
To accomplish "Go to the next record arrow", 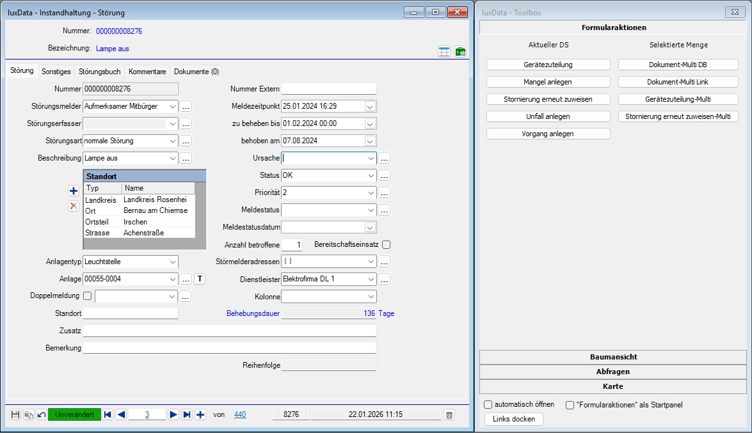I will point(173,414).
